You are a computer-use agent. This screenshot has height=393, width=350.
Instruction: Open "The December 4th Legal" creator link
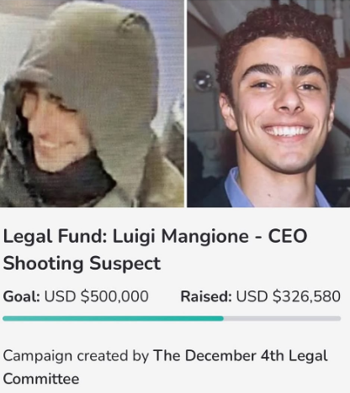[x=241, y=356]
